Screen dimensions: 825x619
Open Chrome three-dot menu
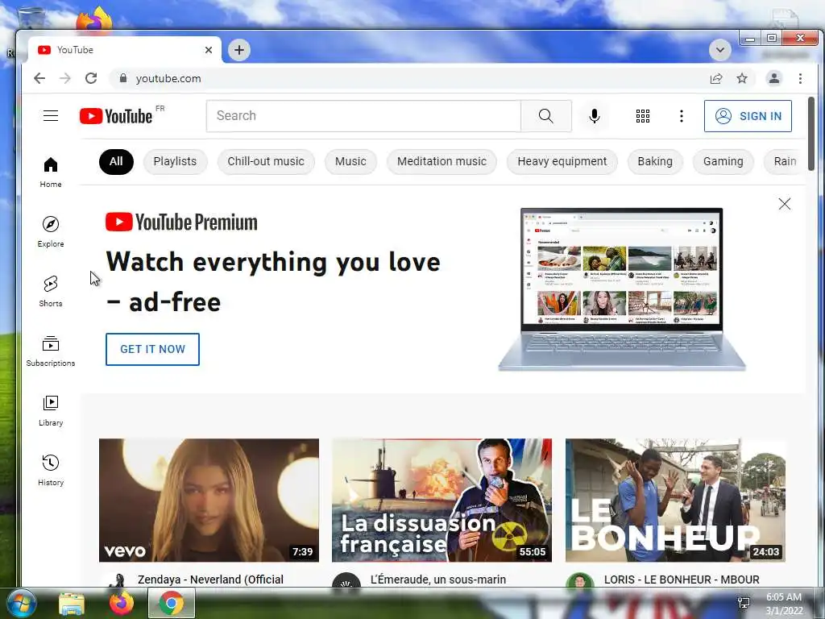(x=800, y=78)
